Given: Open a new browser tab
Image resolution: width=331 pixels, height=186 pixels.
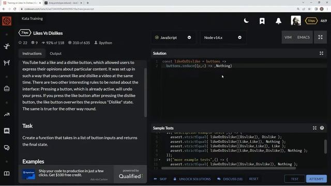Looking at the screenshot, I should [87, 3].
